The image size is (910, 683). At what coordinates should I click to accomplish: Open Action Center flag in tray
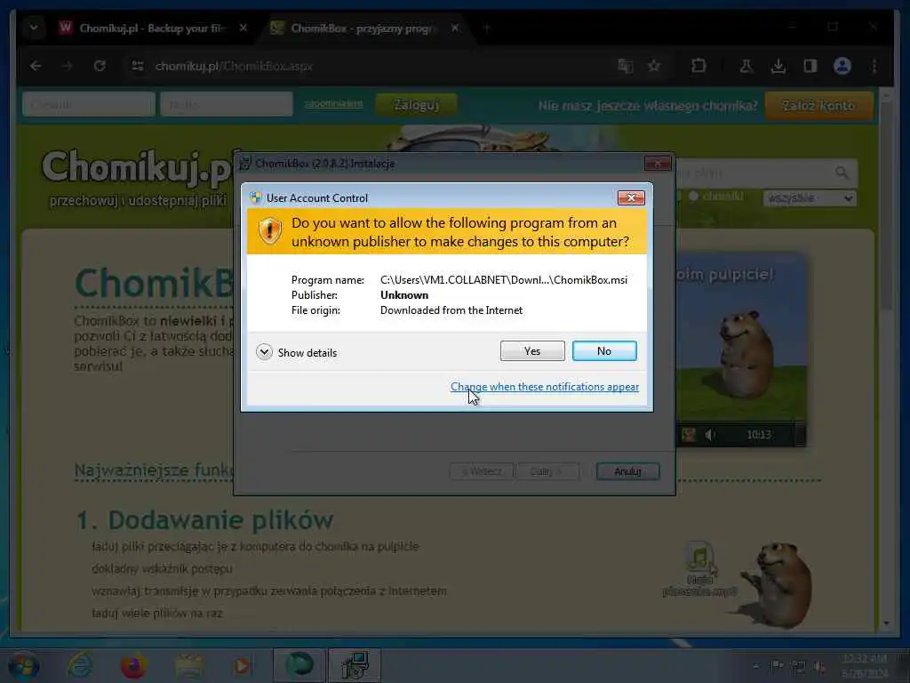[777, 667]
